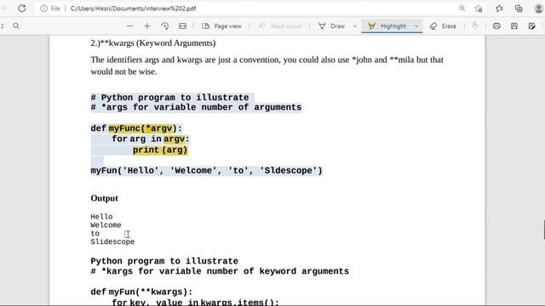Select the Highlight tool
545x306 pixels.
pyautogui.click(x=387, y=26)
